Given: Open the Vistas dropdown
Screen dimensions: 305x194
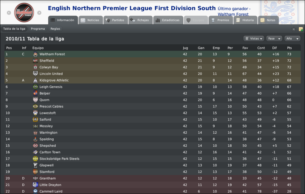Looking at the screenshot, I should click(254, 39).
